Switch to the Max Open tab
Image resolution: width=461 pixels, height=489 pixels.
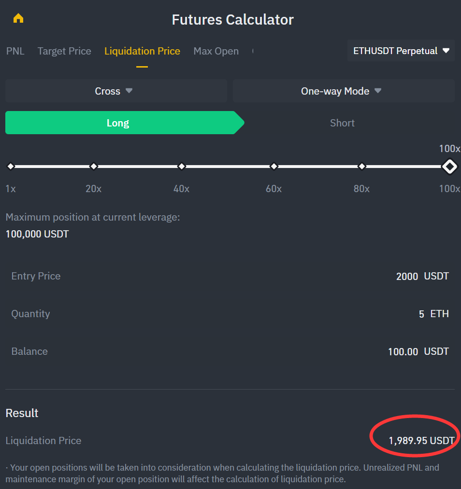[x=216, y=51]
